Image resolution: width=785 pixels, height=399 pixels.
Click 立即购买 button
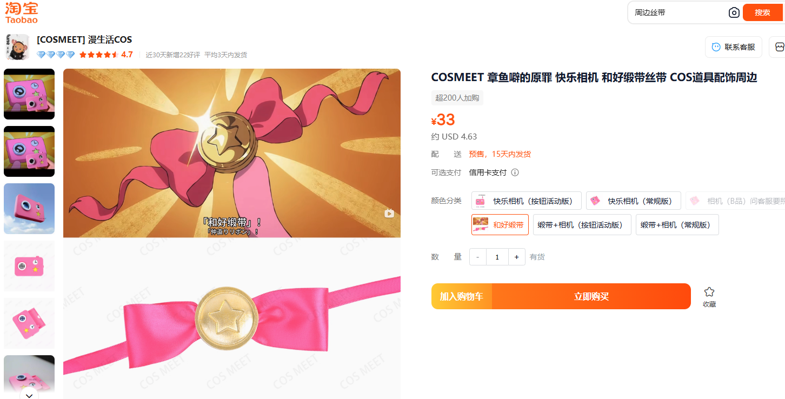tap(591, 296)
